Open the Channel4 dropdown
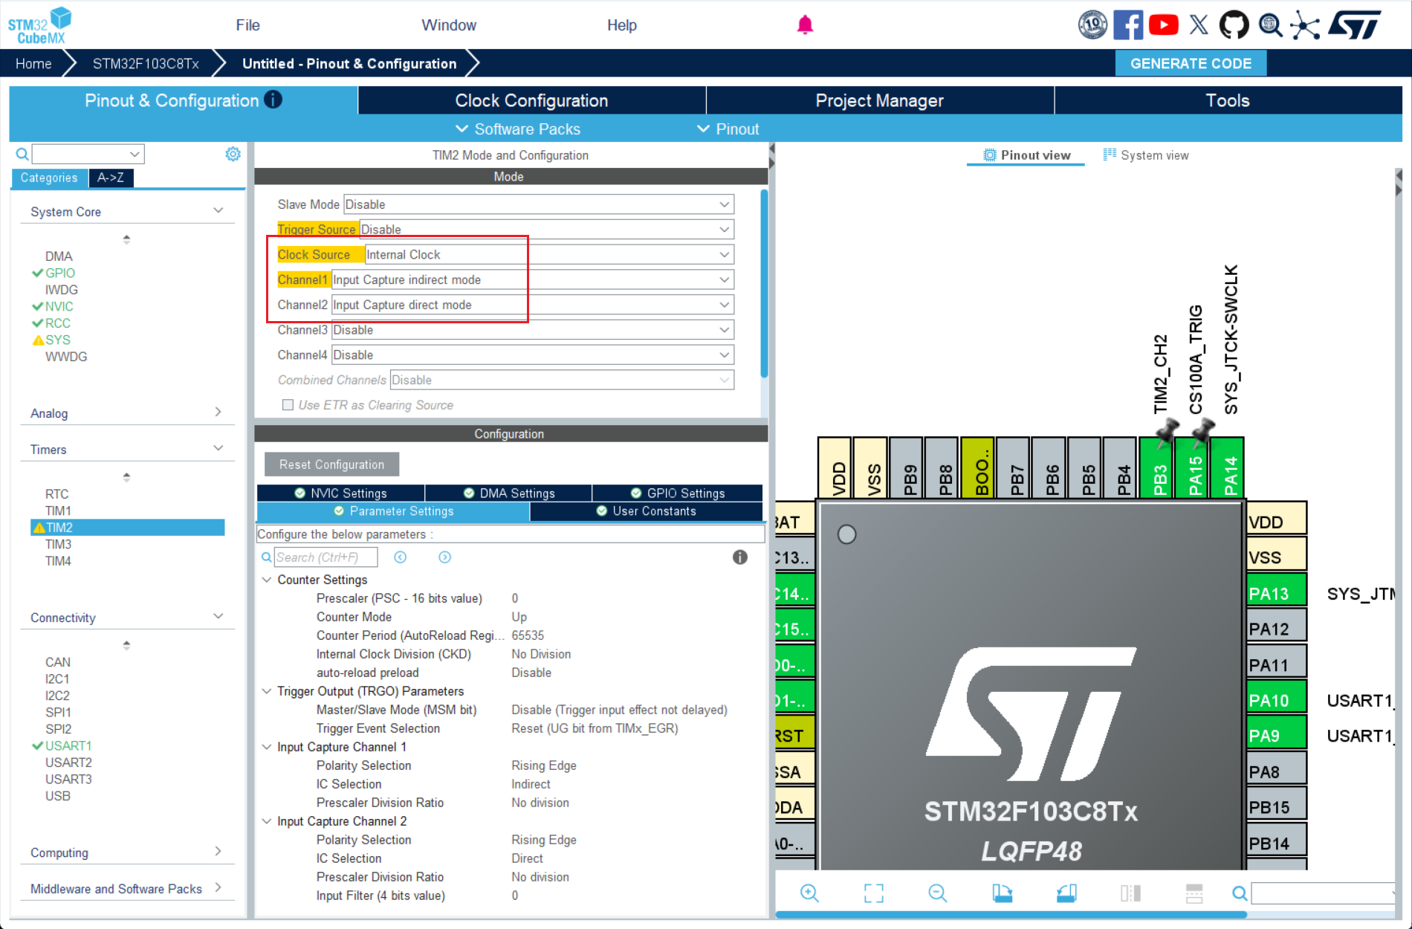This screenshot has height=929, width=1412. click(532, 355)
